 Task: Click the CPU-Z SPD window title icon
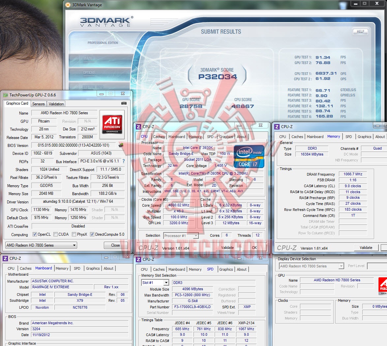(138, 259)
